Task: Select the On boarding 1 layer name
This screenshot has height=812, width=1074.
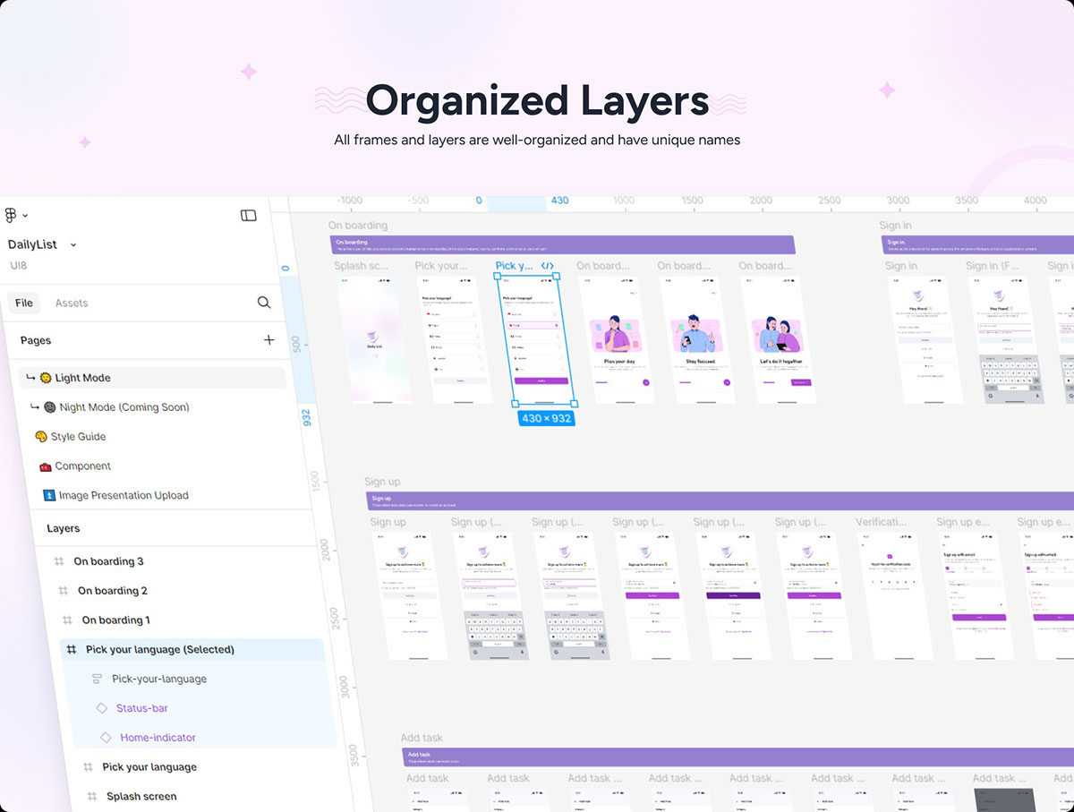Action: 116,620
